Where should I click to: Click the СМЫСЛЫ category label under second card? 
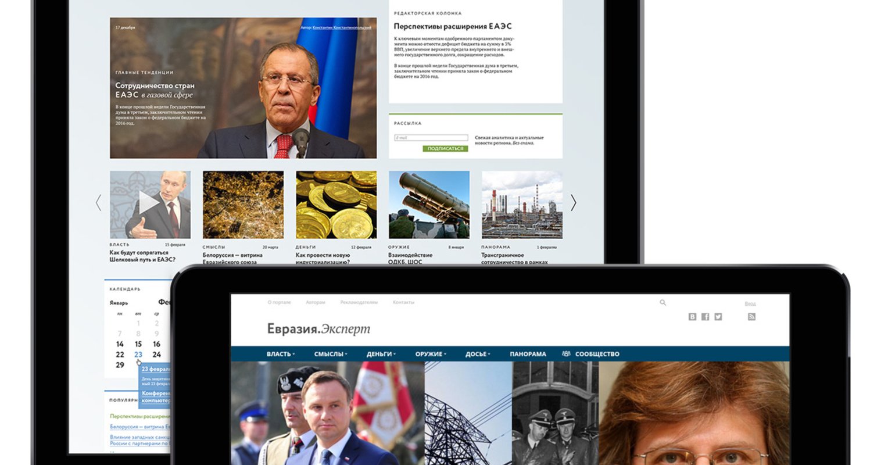(x=213, y=247)
